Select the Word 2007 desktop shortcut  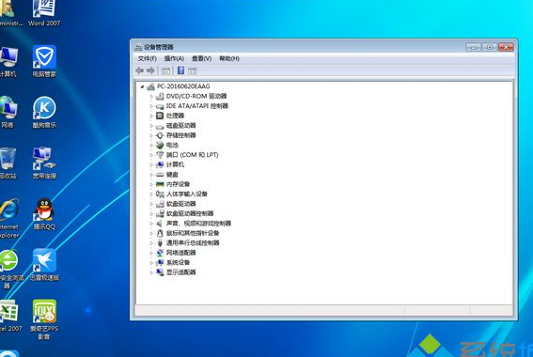pyautogui.click(x=44, y=13)
